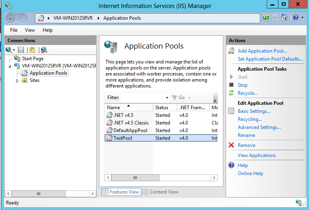The height and width of the screenshot is (210, 309).
Task: Click the Up folder icon in Connections
Action: pyautogui.click(x=32, y=50)
